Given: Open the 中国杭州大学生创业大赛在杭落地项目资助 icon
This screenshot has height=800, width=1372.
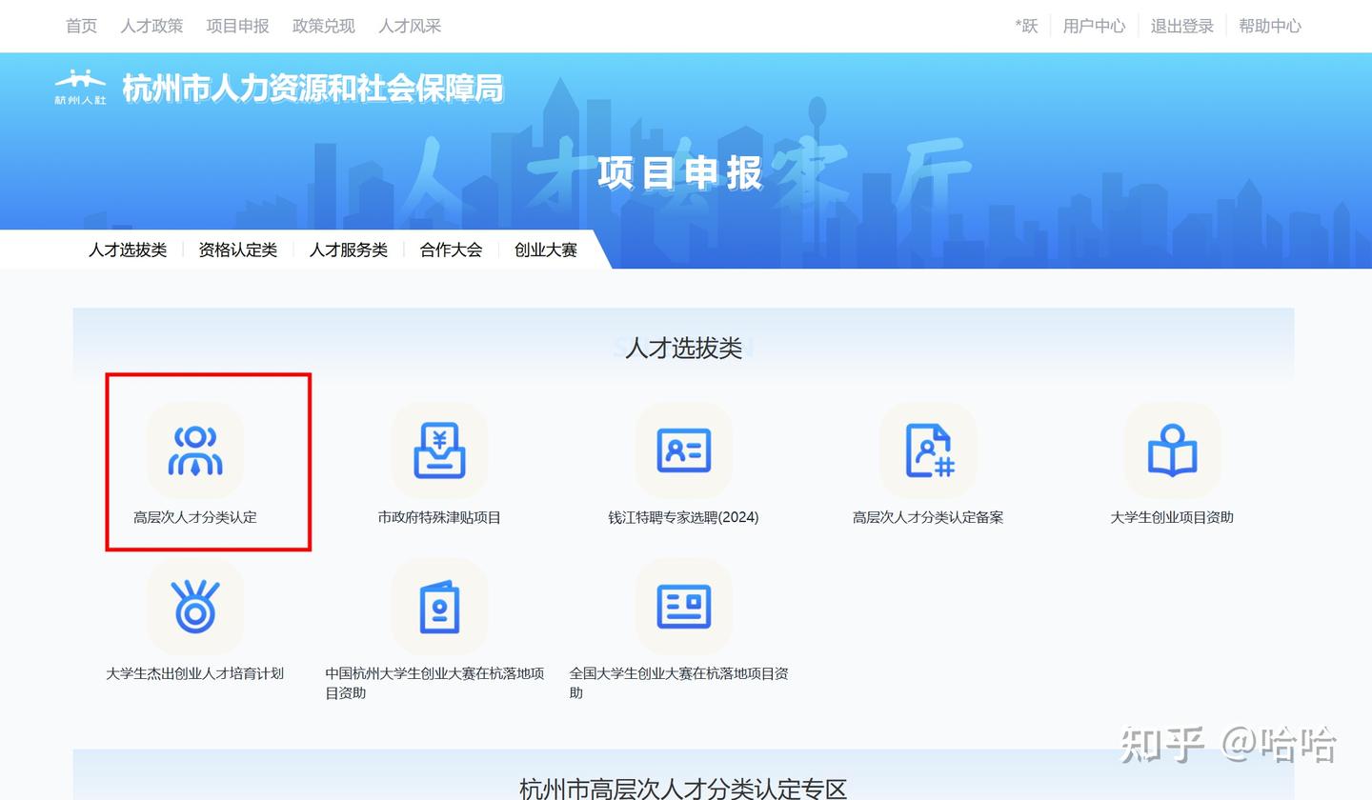Looking at the screenshot, I should click(x=439, y=607).
